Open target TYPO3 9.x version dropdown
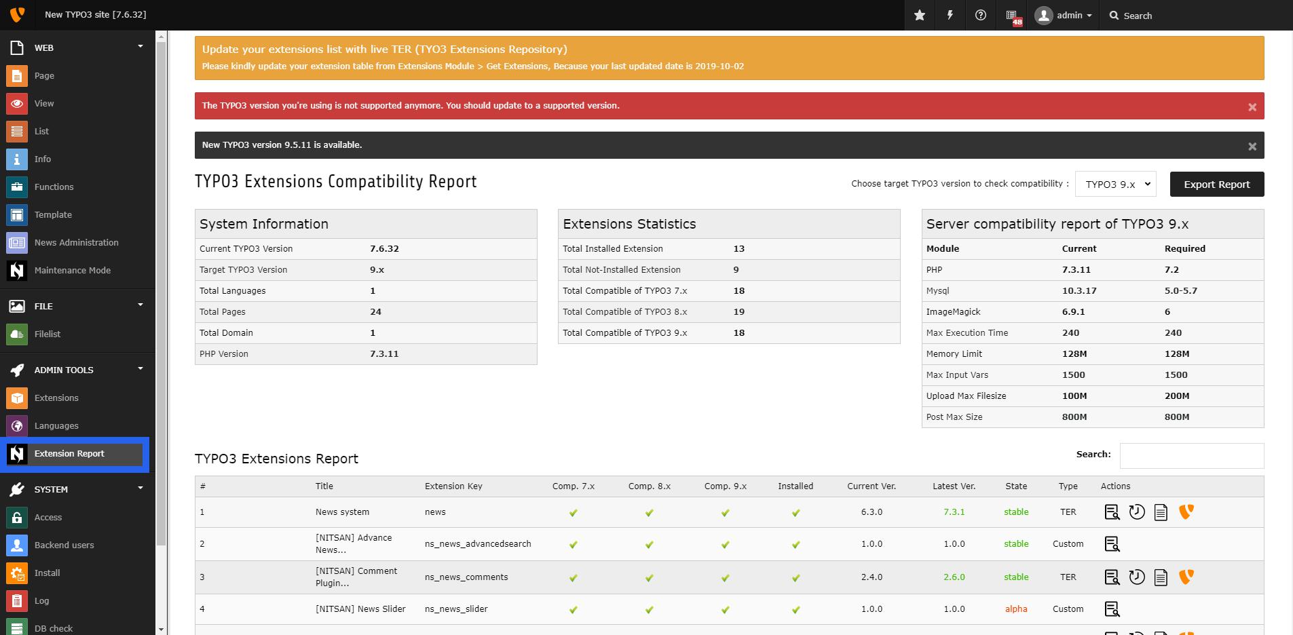The height and width of the screenshot is (635, 1293). [x=1116, y=184]
